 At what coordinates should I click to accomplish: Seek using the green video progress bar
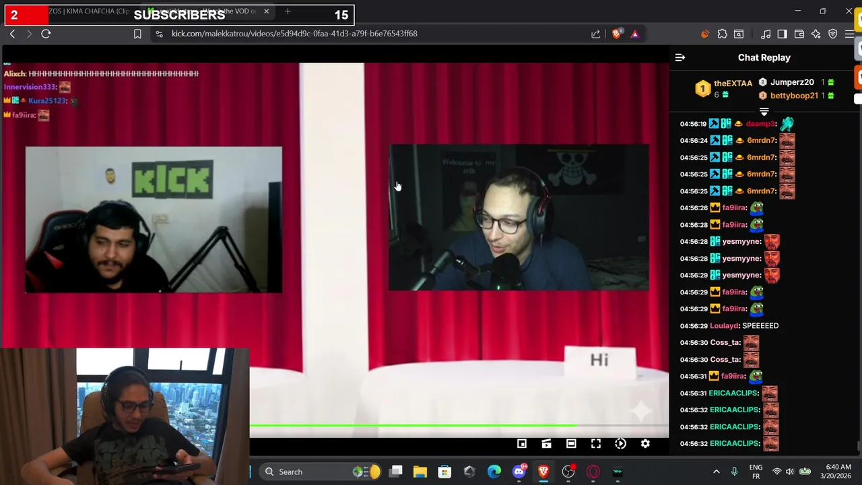point(459,426)
